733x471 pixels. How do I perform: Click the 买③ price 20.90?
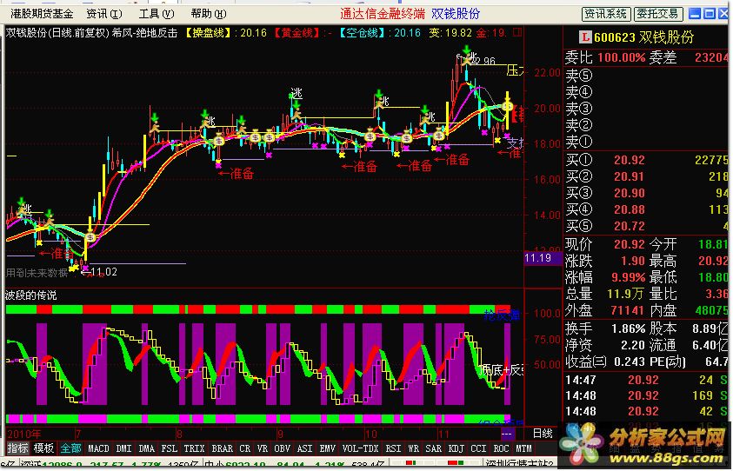tap(630, 193)
